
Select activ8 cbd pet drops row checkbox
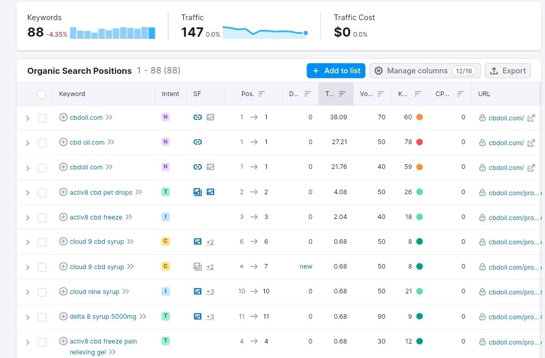42,193
